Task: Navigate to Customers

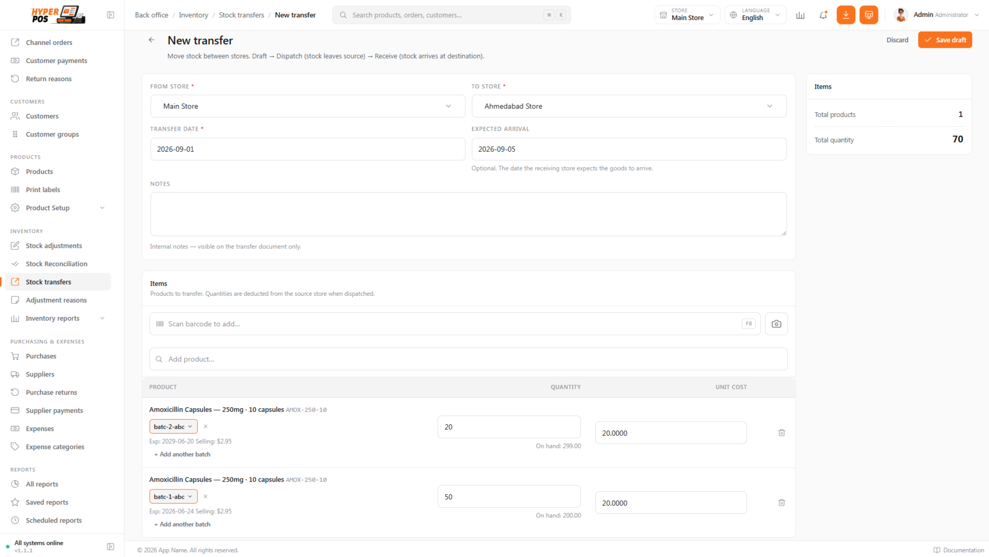Action: point(58,116)
